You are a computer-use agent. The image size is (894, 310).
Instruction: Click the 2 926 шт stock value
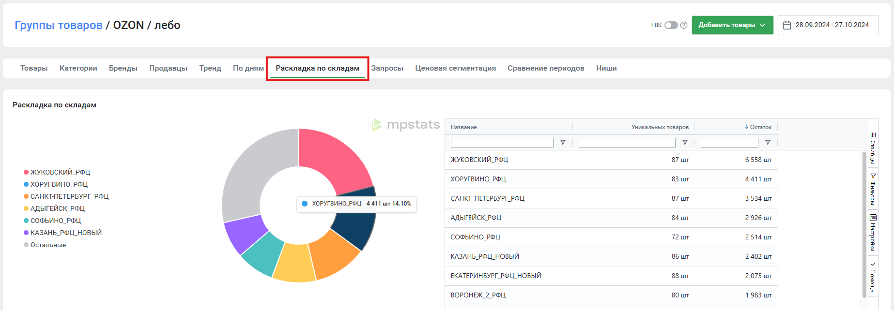pos(758,218)
